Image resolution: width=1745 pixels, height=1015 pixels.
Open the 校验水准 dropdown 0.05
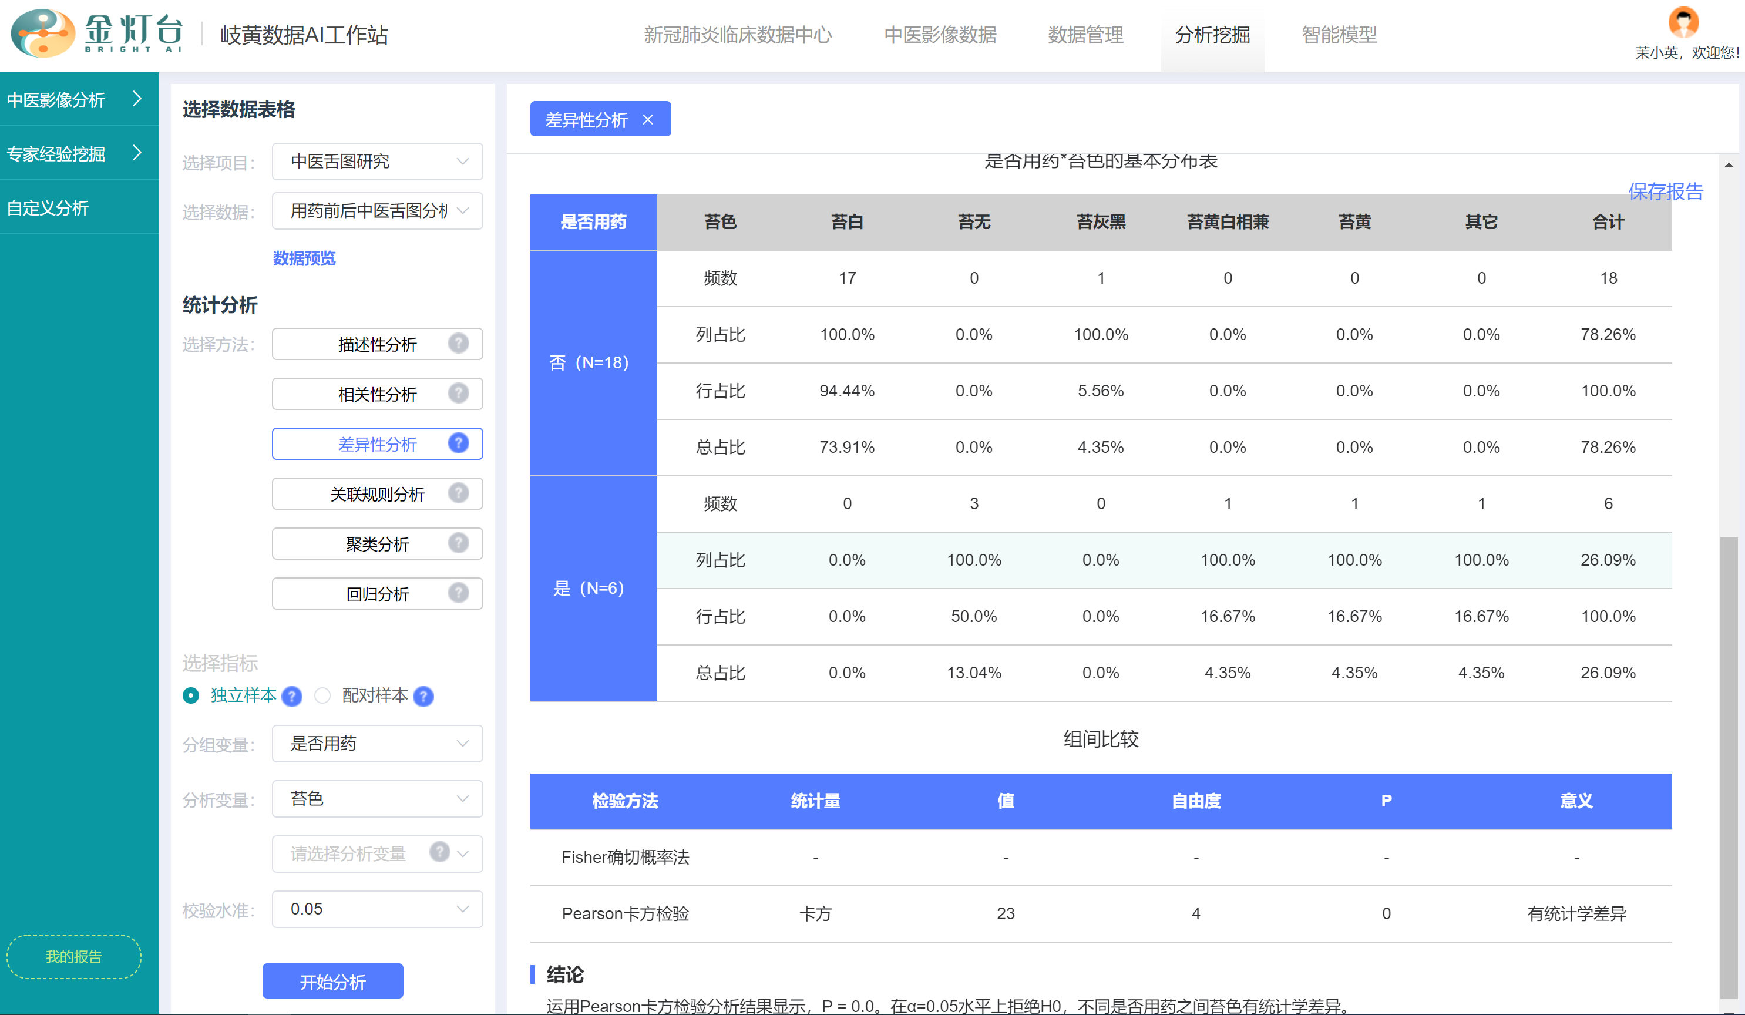376,908
